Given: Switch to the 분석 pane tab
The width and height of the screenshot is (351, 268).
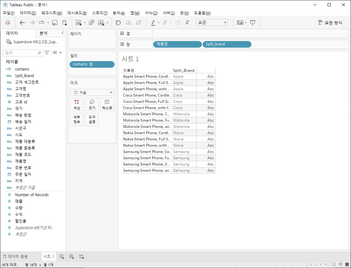Looking at the screenshot, I should click(x=44, y=33).
